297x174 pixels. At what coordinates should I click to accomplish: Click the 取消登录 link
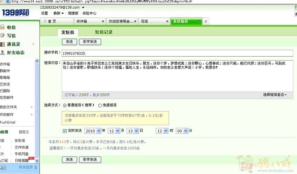pos(26,167)
